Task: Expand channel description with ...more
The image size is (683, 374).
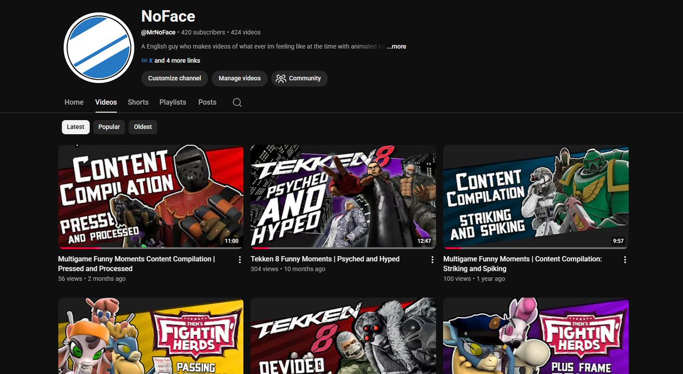Action: (x=396, y=47)
